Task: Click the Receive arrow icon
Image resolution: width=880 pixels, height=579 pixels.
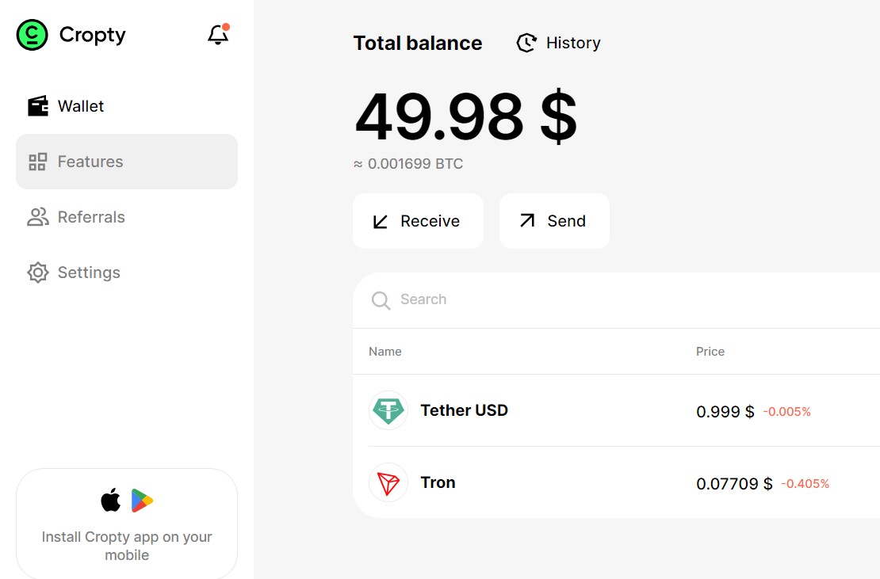Action: pyautogui.click(x=381, y=221)
